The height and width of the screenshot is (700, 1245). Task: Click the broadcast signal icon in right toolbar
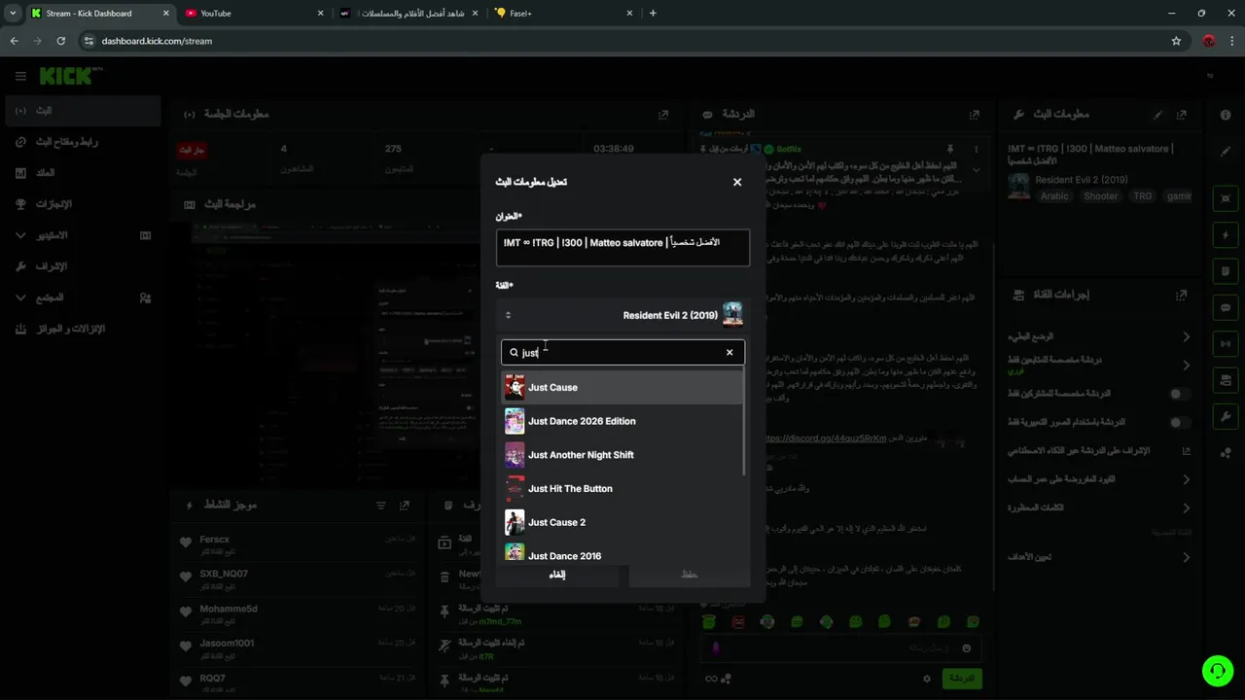(1226, 343)
